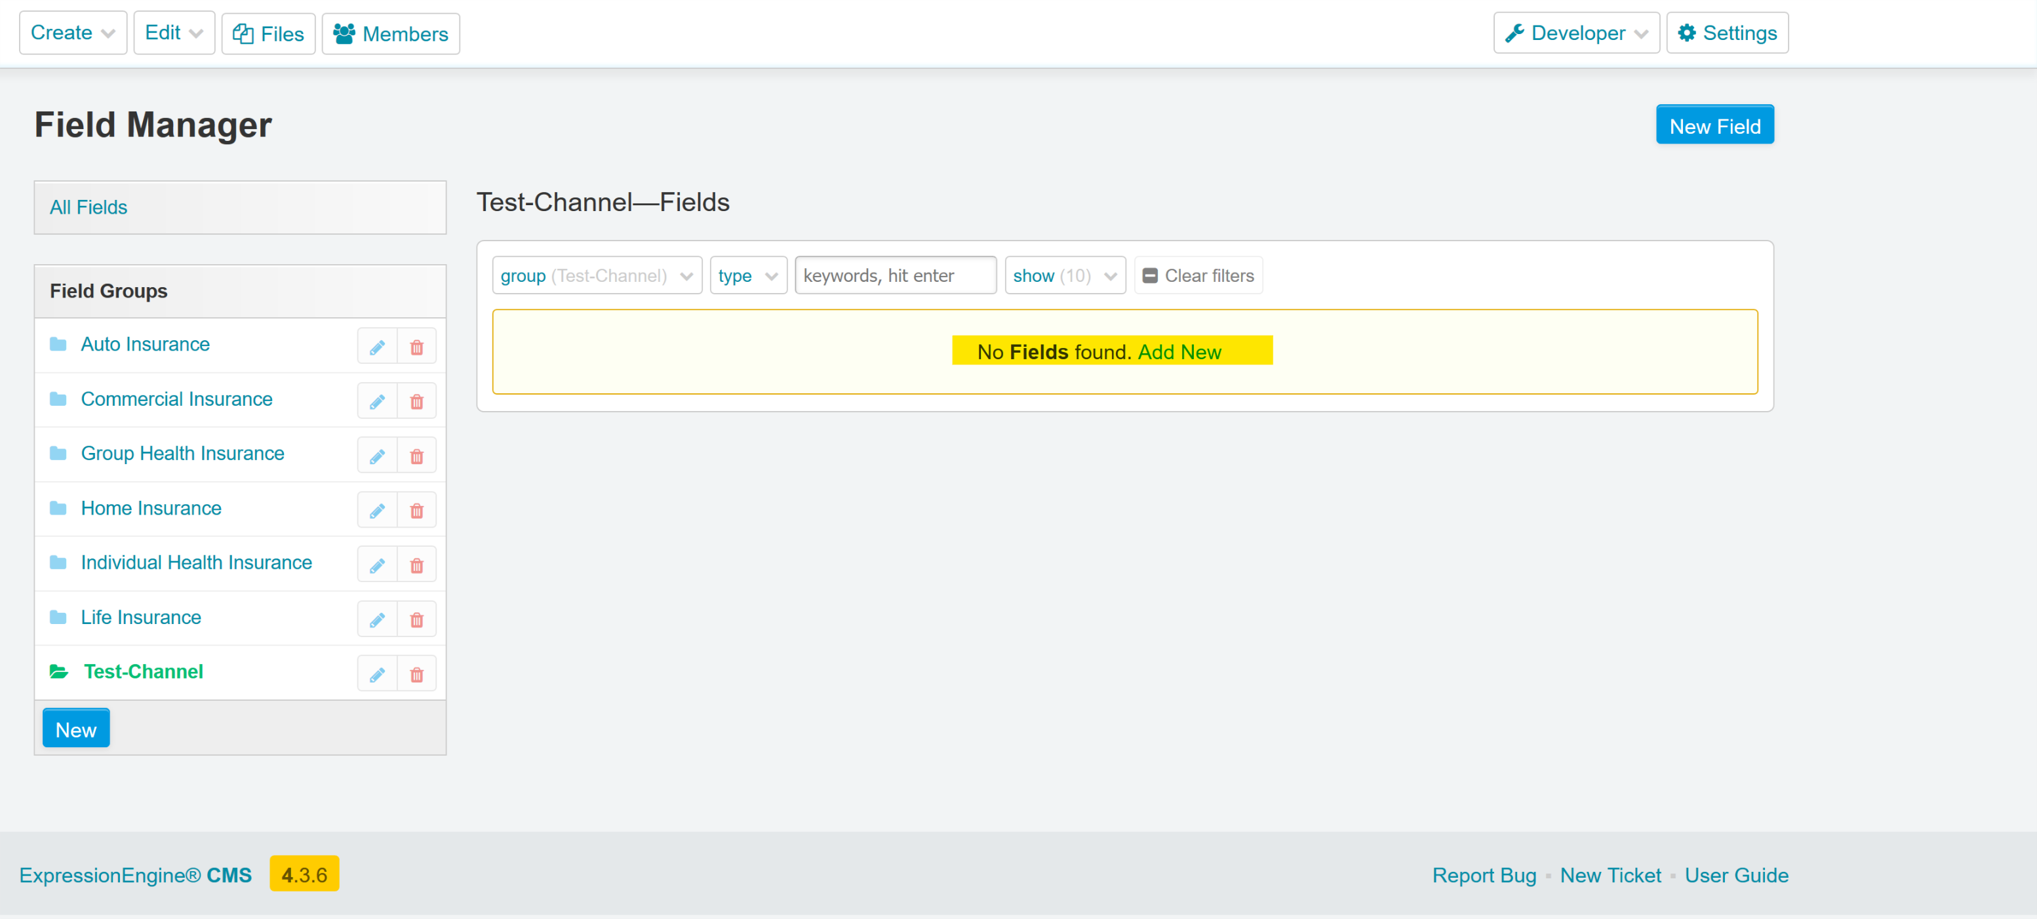2037x919 pixels.
Task: Delete the Auto Insurance field group
Action: 417,346
